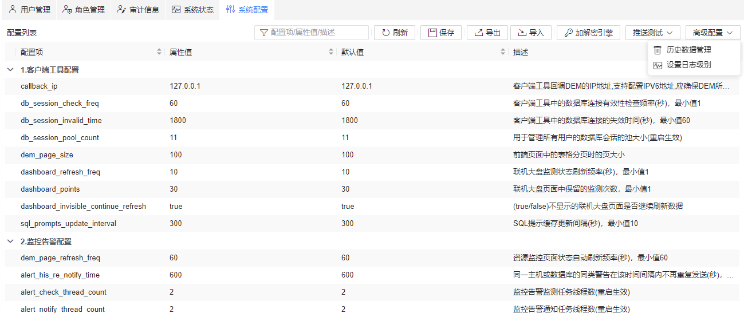Click the audit icon on 审计信息 tab

121,10
